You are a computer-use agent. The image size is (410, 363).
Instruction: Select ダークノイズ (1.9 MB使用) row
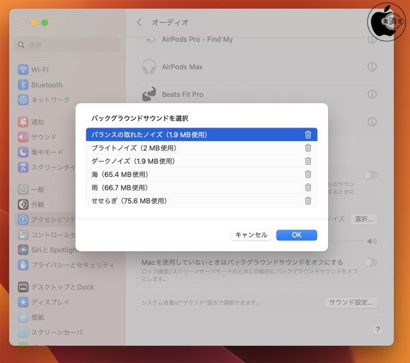[x=202, y=161]
